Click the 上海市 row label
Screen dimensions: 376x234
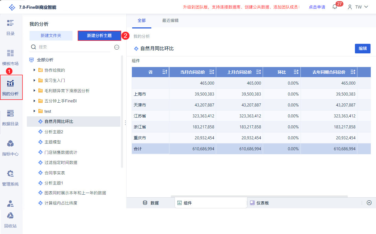[x=140, y=94]
